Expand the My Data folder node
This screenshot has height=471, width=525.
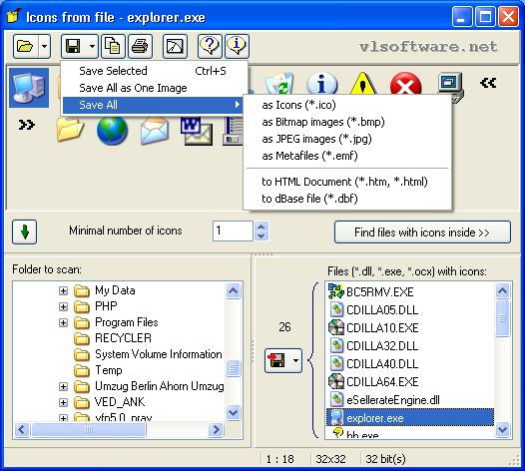tap(63, 290)
